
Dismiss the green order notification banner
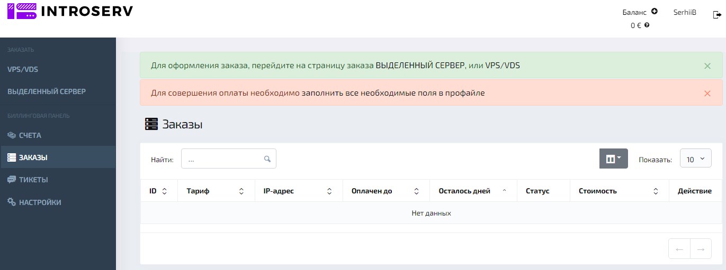[707, 66]
